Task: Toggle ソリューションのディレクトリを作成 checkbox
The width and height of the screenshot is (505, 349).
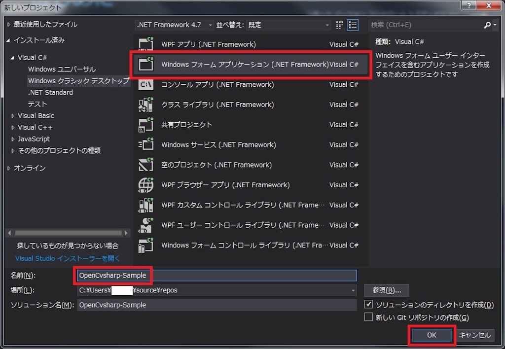Action: tap(368, 304)
